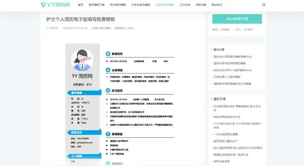Open article 六个字的古诗大全
Viewport: 304px width, 166px height.
tap(238, 125)
